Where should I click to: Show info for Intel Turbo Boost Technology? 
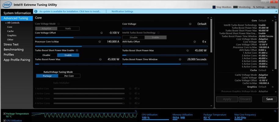pyautogui.click(x=158, y=33)
